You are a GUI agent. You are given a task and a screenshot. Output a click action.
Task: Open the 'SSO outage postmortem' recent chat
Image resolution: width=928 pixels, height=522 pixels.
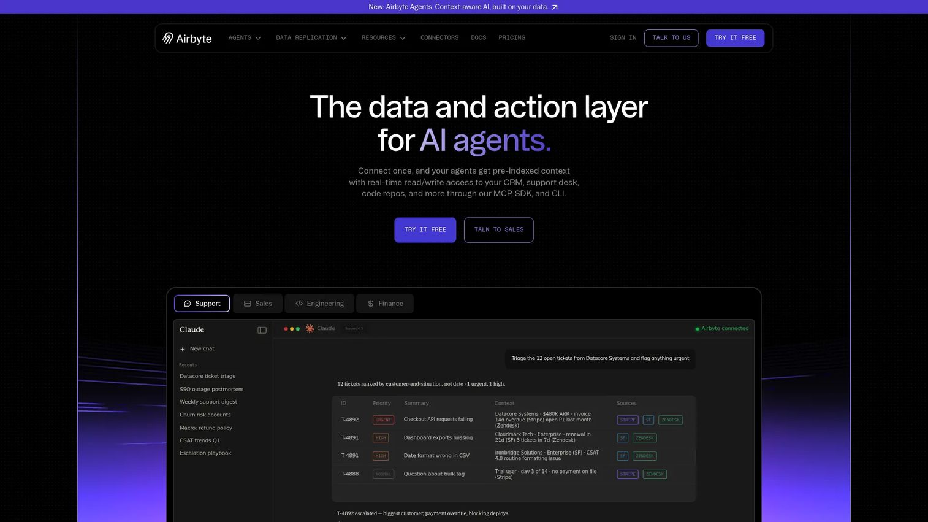(211, 390)
